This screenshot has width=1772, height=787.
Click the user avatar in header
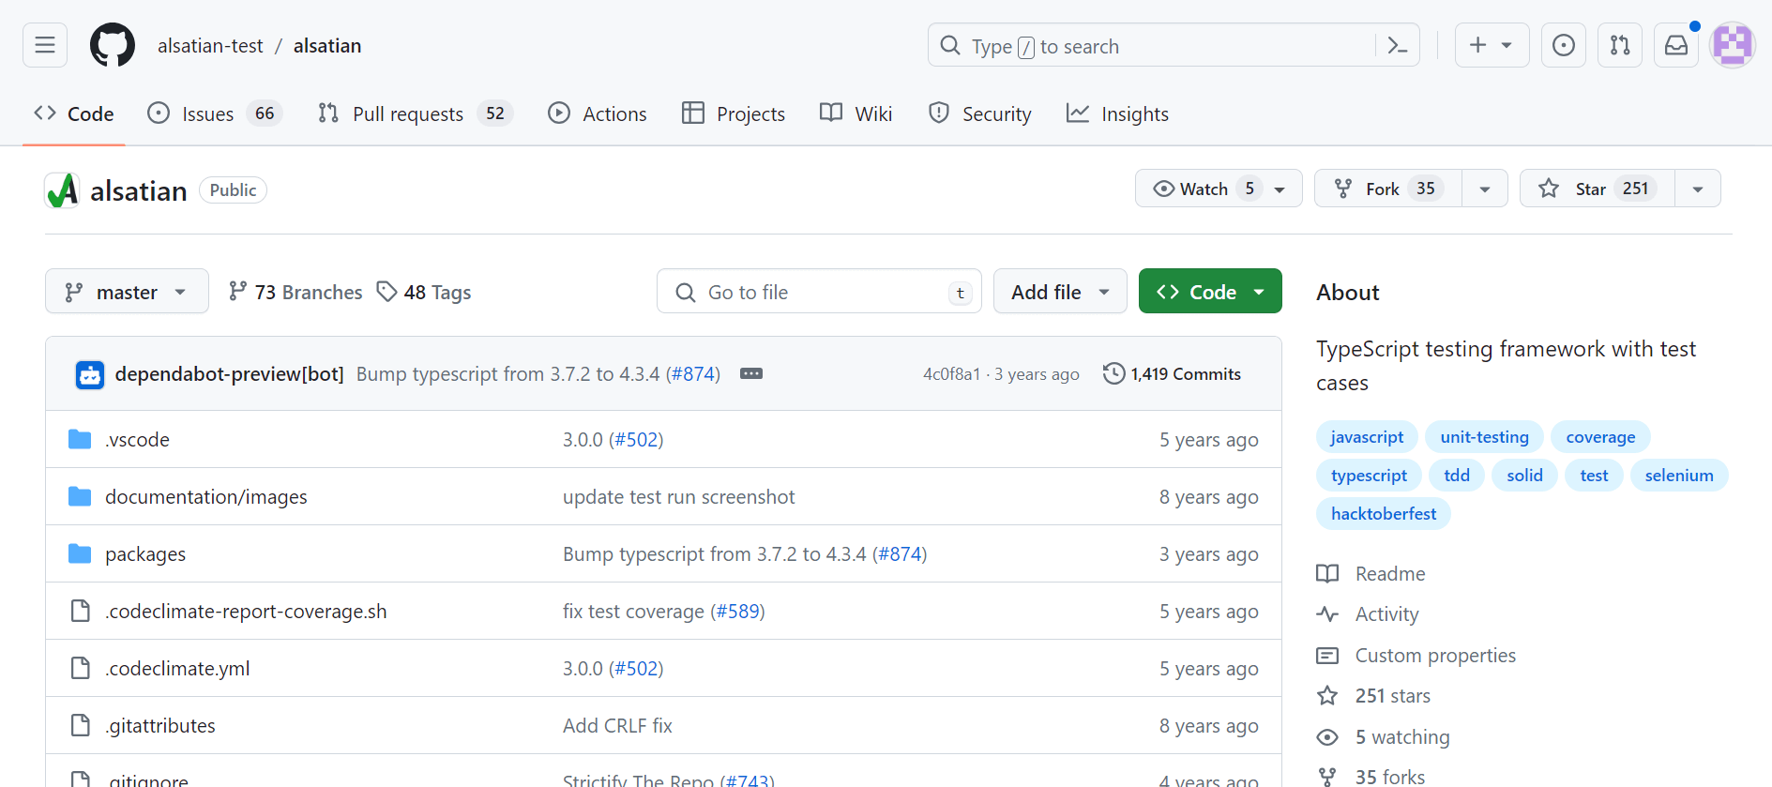(x=1732, y=45)
